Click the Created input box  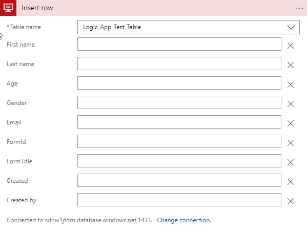coord(179,180)
